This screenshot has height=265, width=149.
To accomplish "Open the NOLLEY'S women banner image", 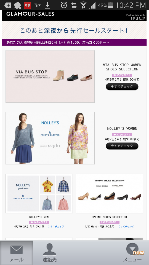I will click(x=50, y=138).
